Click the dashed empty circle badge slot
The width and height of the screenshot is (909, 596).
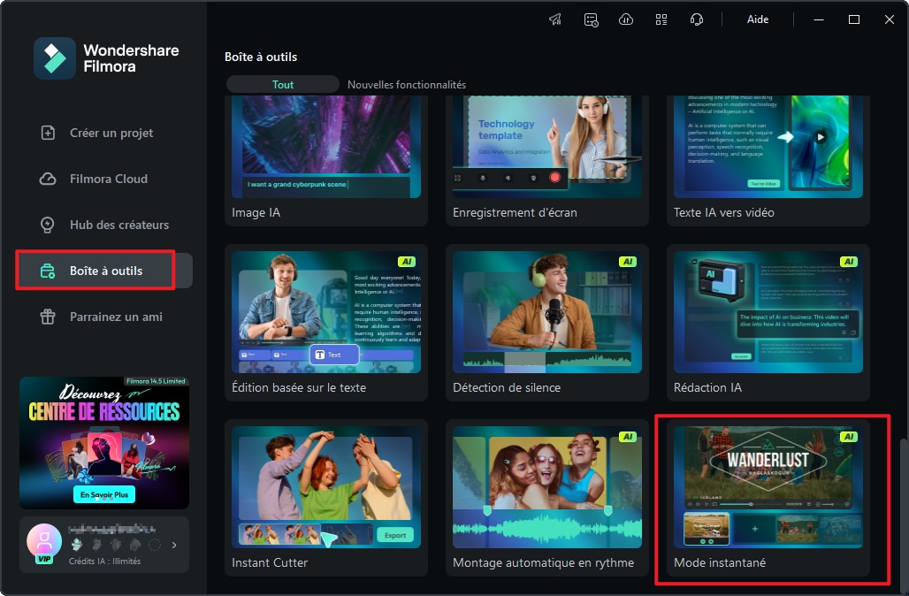[155, 545]
